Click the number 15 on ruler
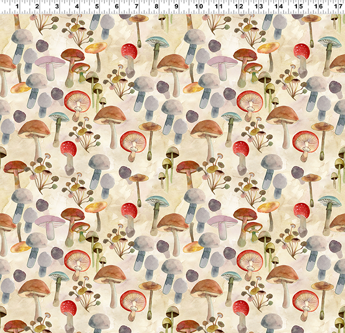Viewport: 345px width, 333px height. click(x=299, y=7)
